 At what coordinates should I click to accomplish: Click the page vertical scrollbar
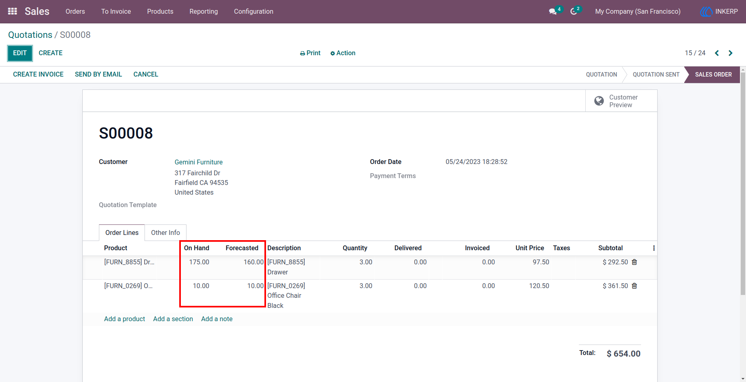[743, 183]
